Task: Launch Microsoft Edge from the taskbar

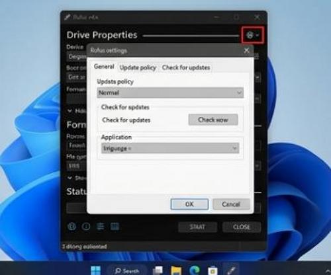Action: (195, 270)
